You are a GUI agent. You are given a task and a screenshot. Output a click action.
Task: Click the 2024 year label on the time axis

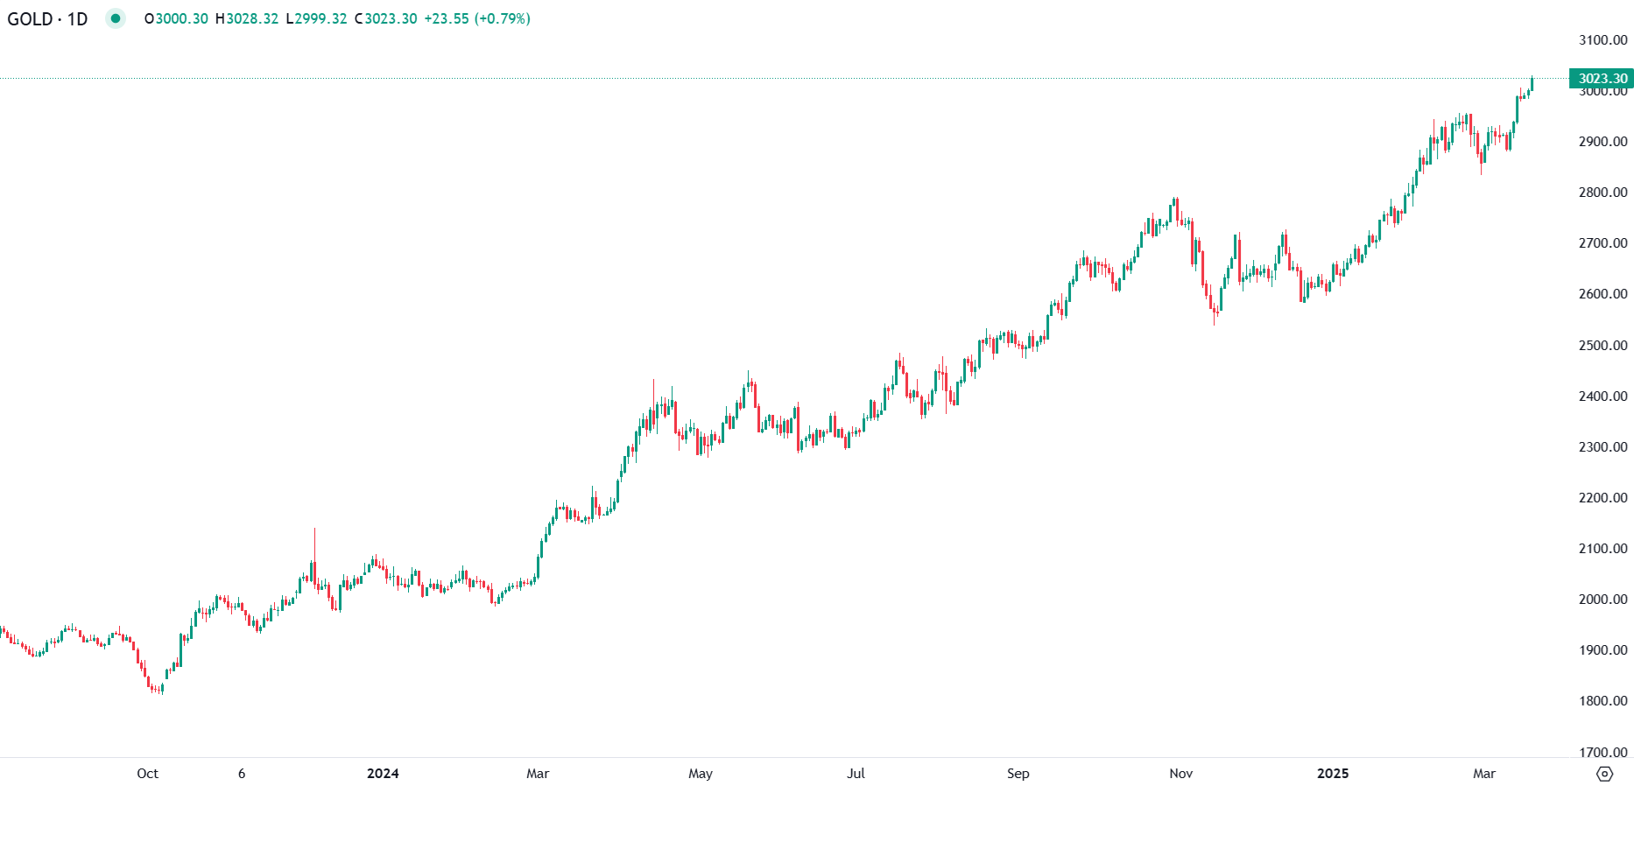pyautogui.click(x=383, y=774)
